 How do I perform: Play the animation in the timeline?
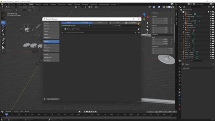pos(91,112)
